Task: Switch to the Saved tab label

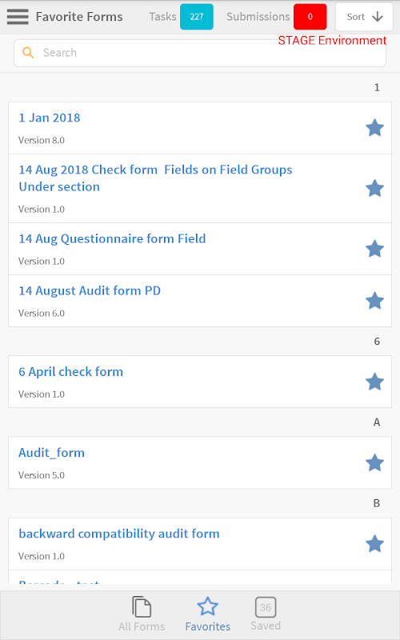Action: [266, 626]
